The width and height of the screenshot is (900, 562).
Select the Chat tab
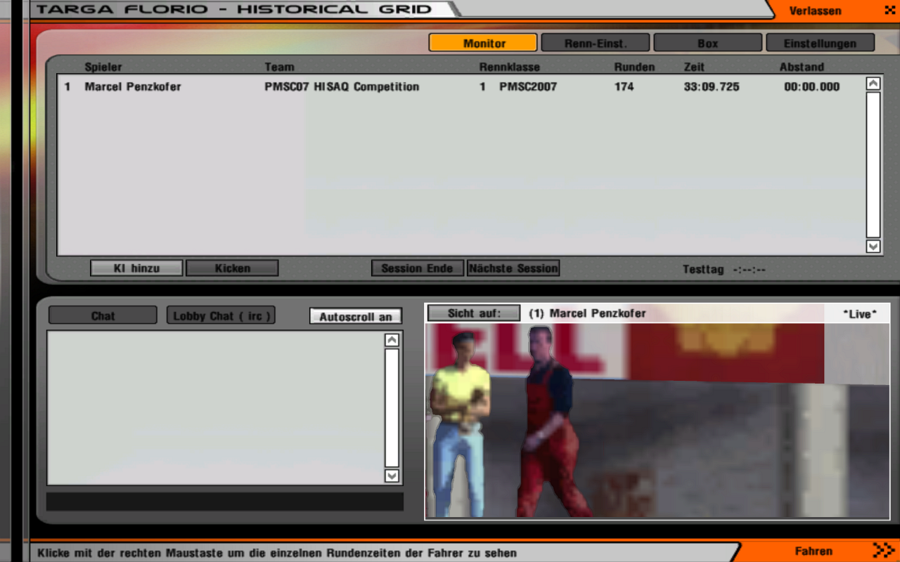click(103, 316)
